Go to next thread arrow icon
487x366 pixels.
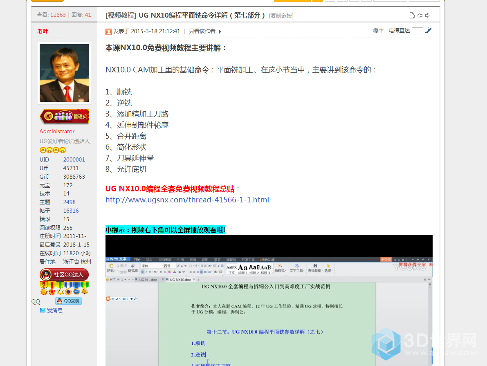point(428,16)
